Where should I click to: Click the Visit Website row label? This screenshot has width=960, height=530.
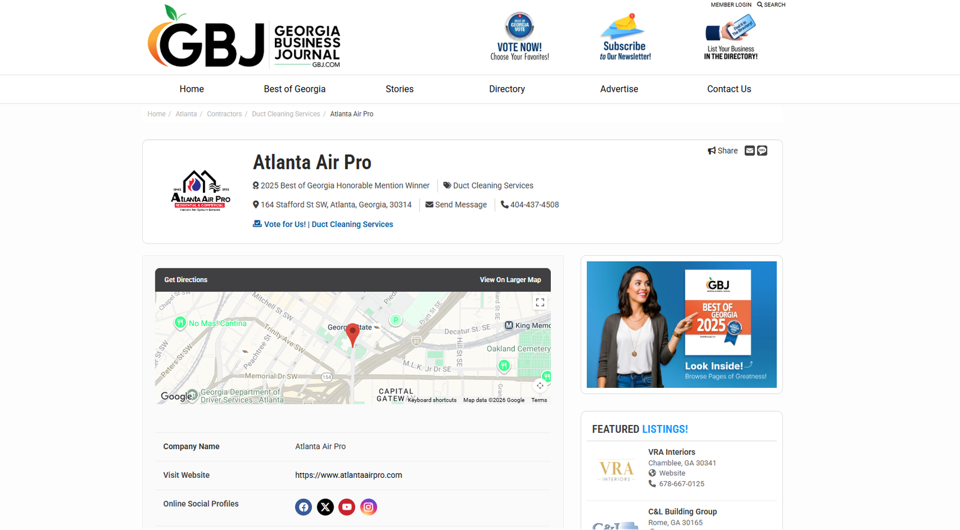[x=187, y=475]
